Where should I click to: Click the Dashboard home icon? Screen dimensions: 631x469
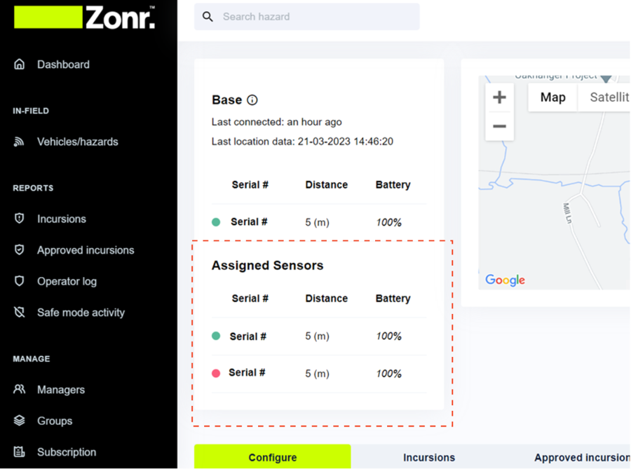pyautogui.click(x=20, y=64)
